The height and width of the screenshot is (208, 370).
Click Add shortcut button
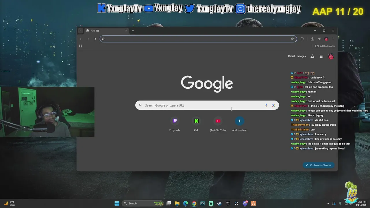click(x=239, y=124)
